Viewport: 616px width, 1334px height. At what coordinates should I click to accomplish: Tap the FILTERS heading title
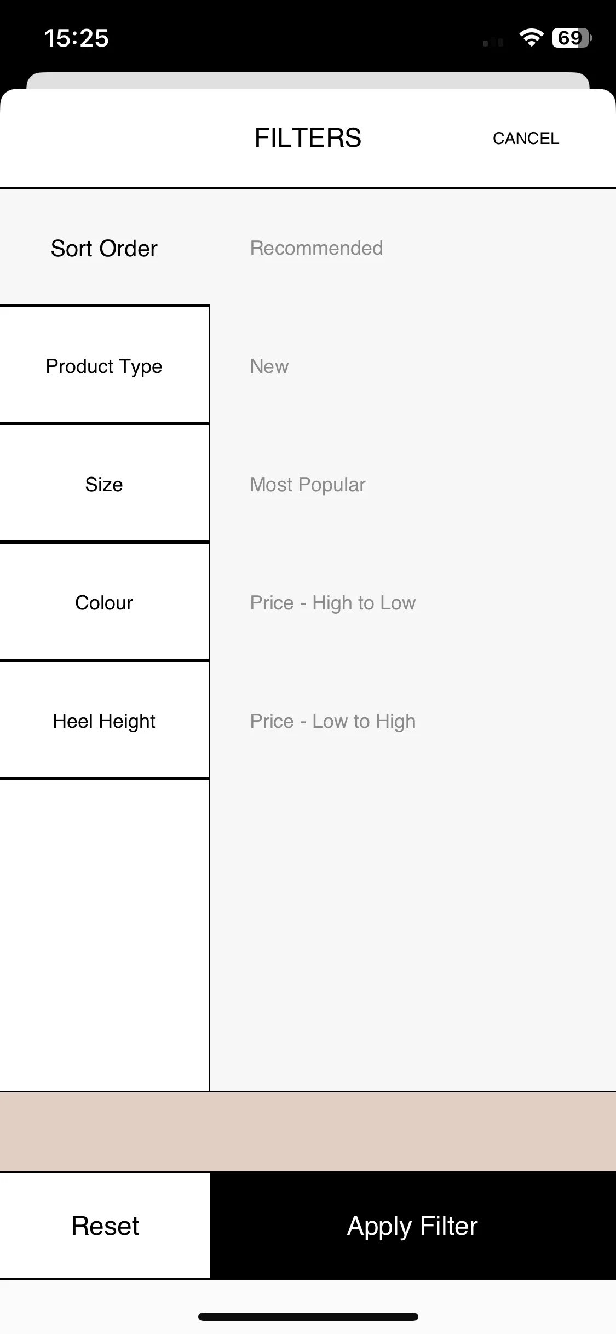(x=308, y=138)
